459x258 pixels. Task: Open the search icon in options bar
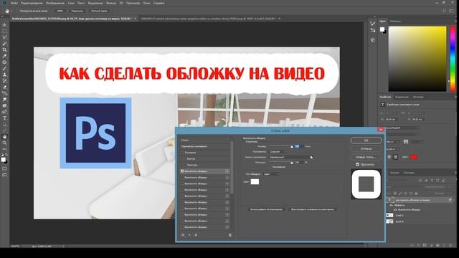click(444, 11)
